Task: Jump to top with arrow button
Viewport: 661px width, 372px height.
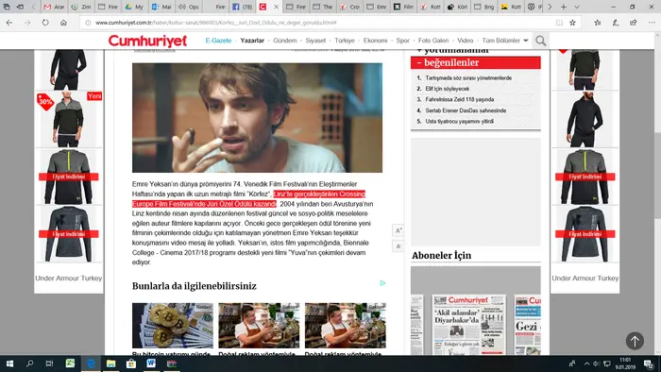Action: point(635,341)
